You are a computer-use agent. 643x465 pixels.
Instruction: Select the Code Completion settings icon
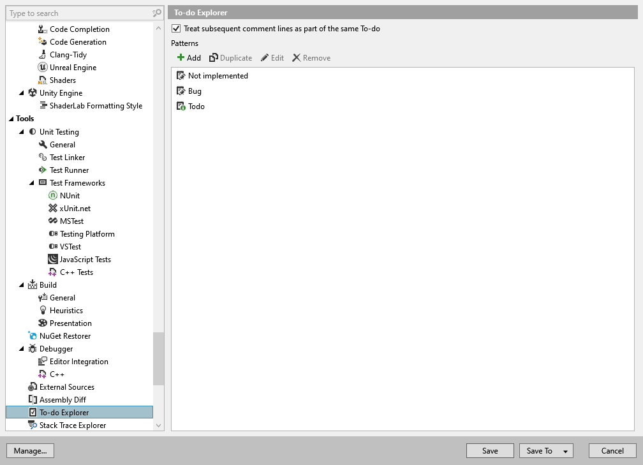41,29
